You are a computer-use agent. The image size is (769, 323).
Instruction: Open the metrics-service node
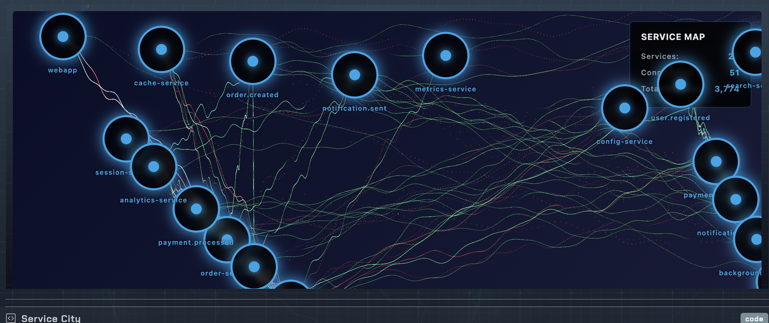coord(446,56)
